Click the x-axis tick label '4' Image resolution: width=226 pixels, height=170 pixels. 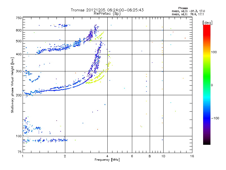[107, 156]
